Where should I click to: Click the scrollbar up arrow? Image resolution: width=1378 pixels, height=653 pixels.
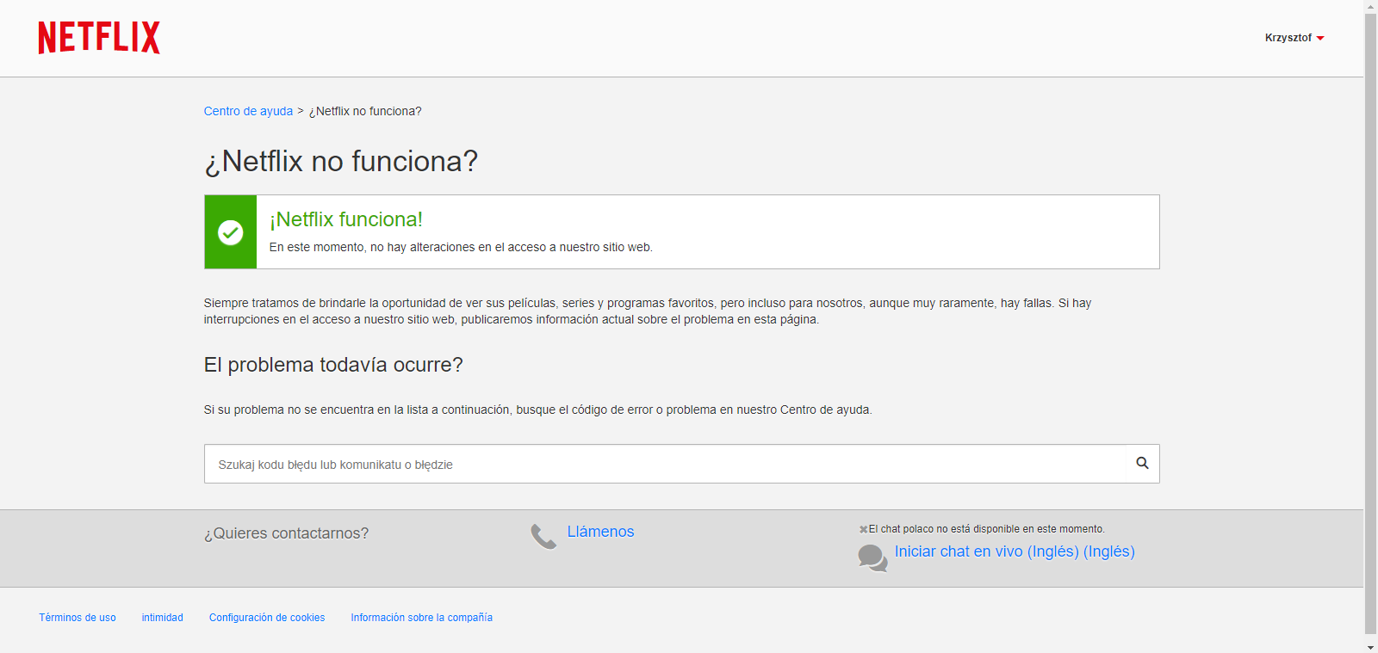click(x=1370, y=6)
